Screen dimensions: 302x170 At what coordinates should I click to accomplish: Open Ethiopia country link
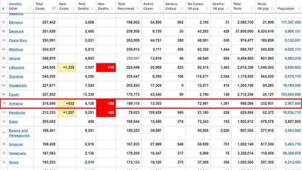click(x=16, y=22)
